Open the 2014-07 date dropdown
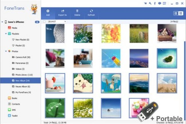 pyautogui.click(x=65, y=21)
